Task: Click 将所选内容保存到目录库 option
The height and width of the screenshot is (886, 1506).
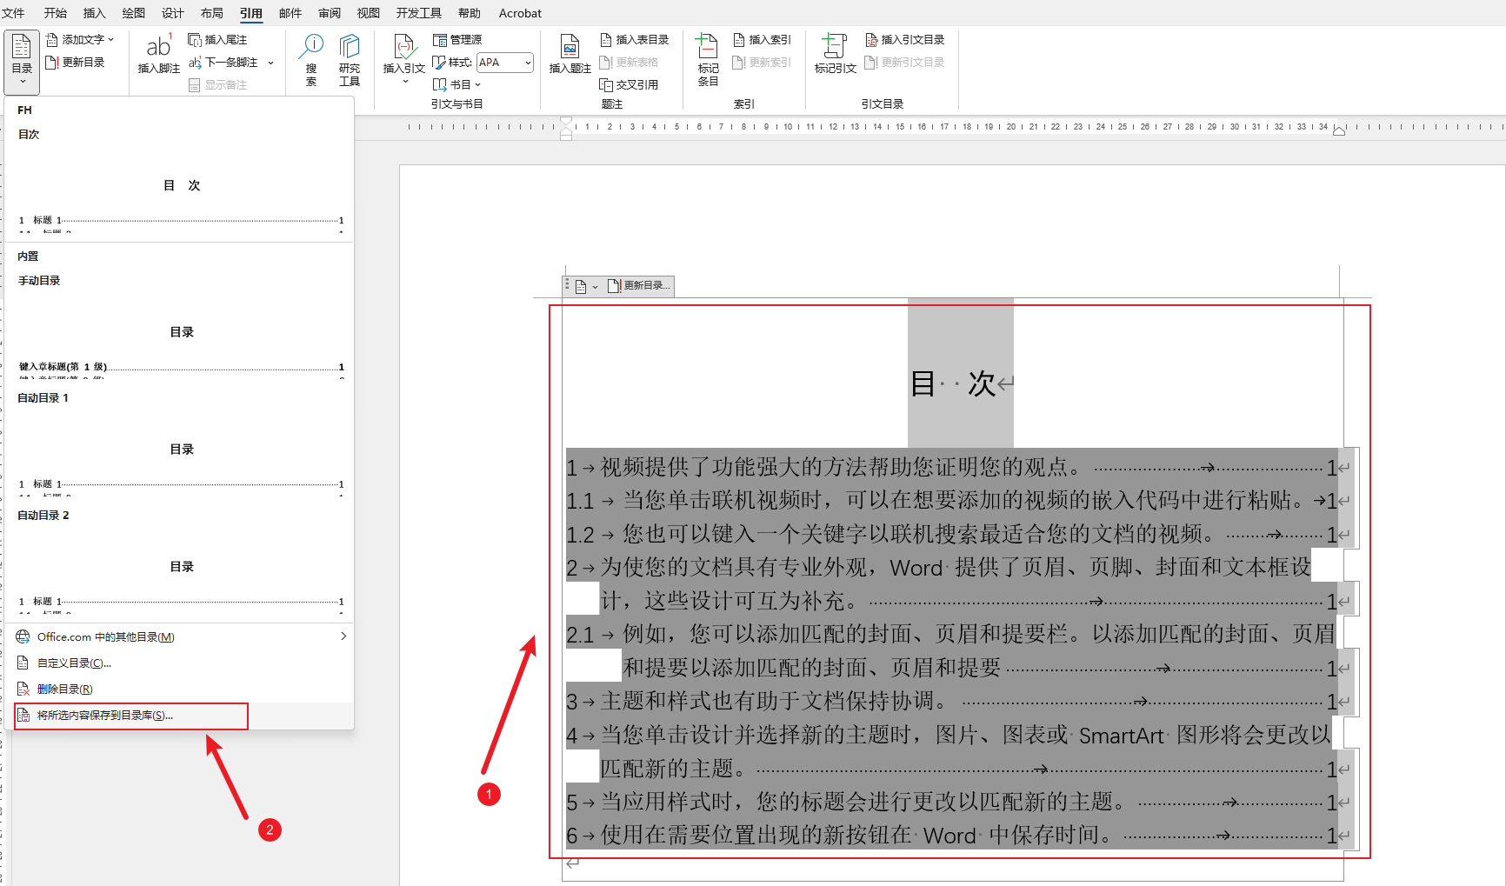Action: point(104,716)
